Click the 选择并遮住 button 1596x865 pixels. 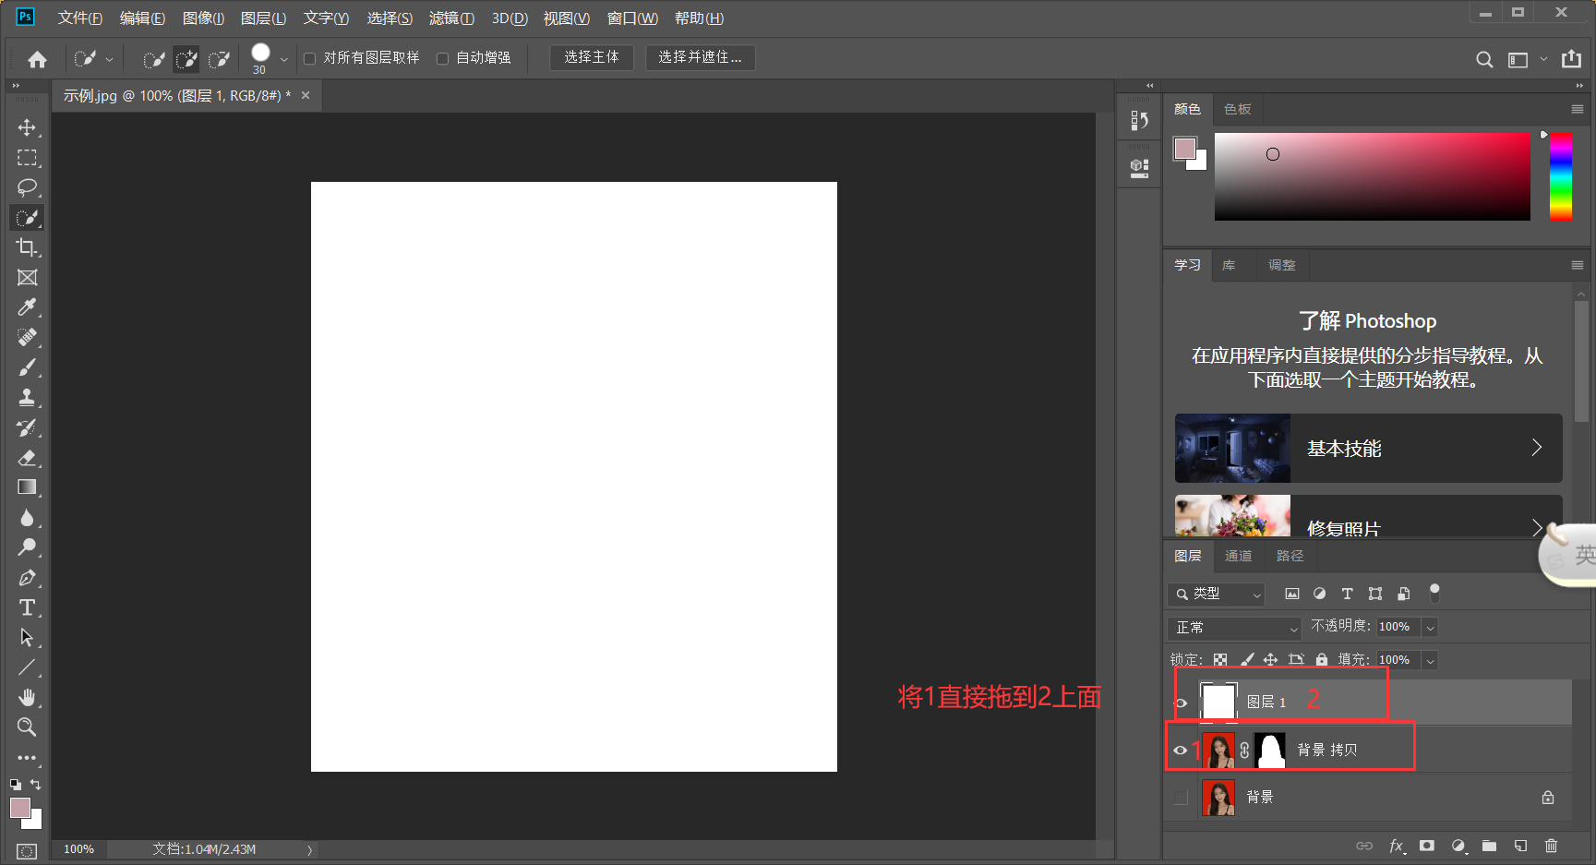[x=700, y=57]
